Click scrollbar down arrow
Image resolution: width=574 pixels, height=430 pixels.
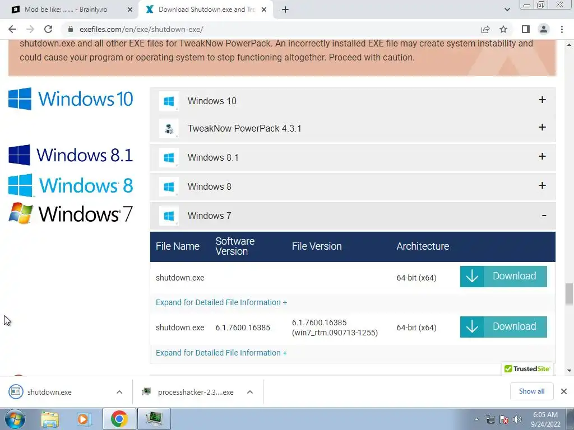pyautogui.click(x=569, y=371)
